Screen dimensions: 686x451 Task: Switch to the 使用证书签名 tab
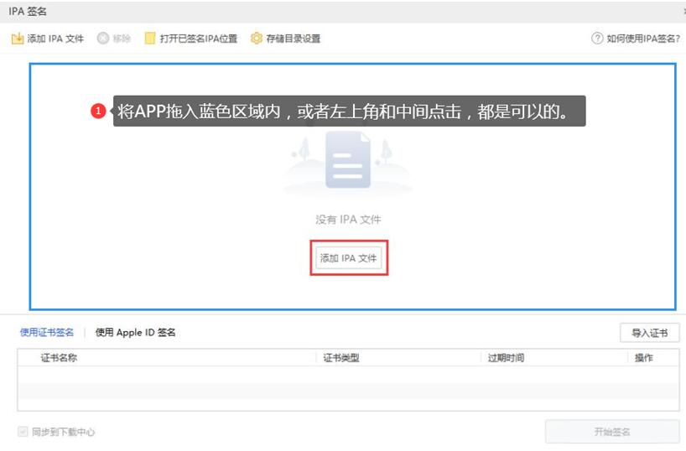(47, 333)
